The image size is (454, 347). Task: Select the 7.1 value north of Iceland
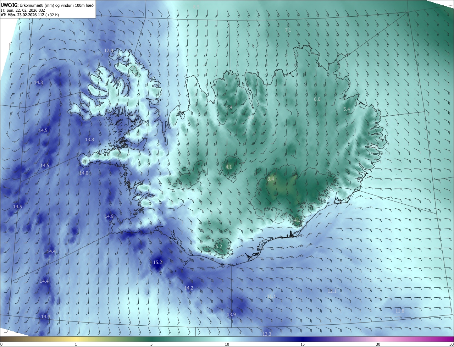pyautogui.click(x=288, y=30)
